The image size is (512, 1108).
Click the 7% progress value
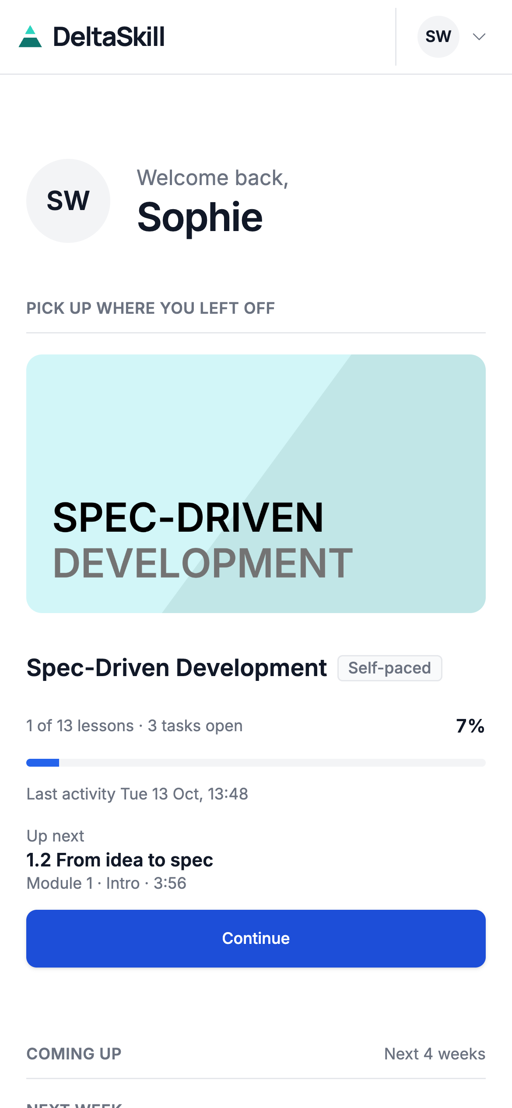tap(470, 726)
